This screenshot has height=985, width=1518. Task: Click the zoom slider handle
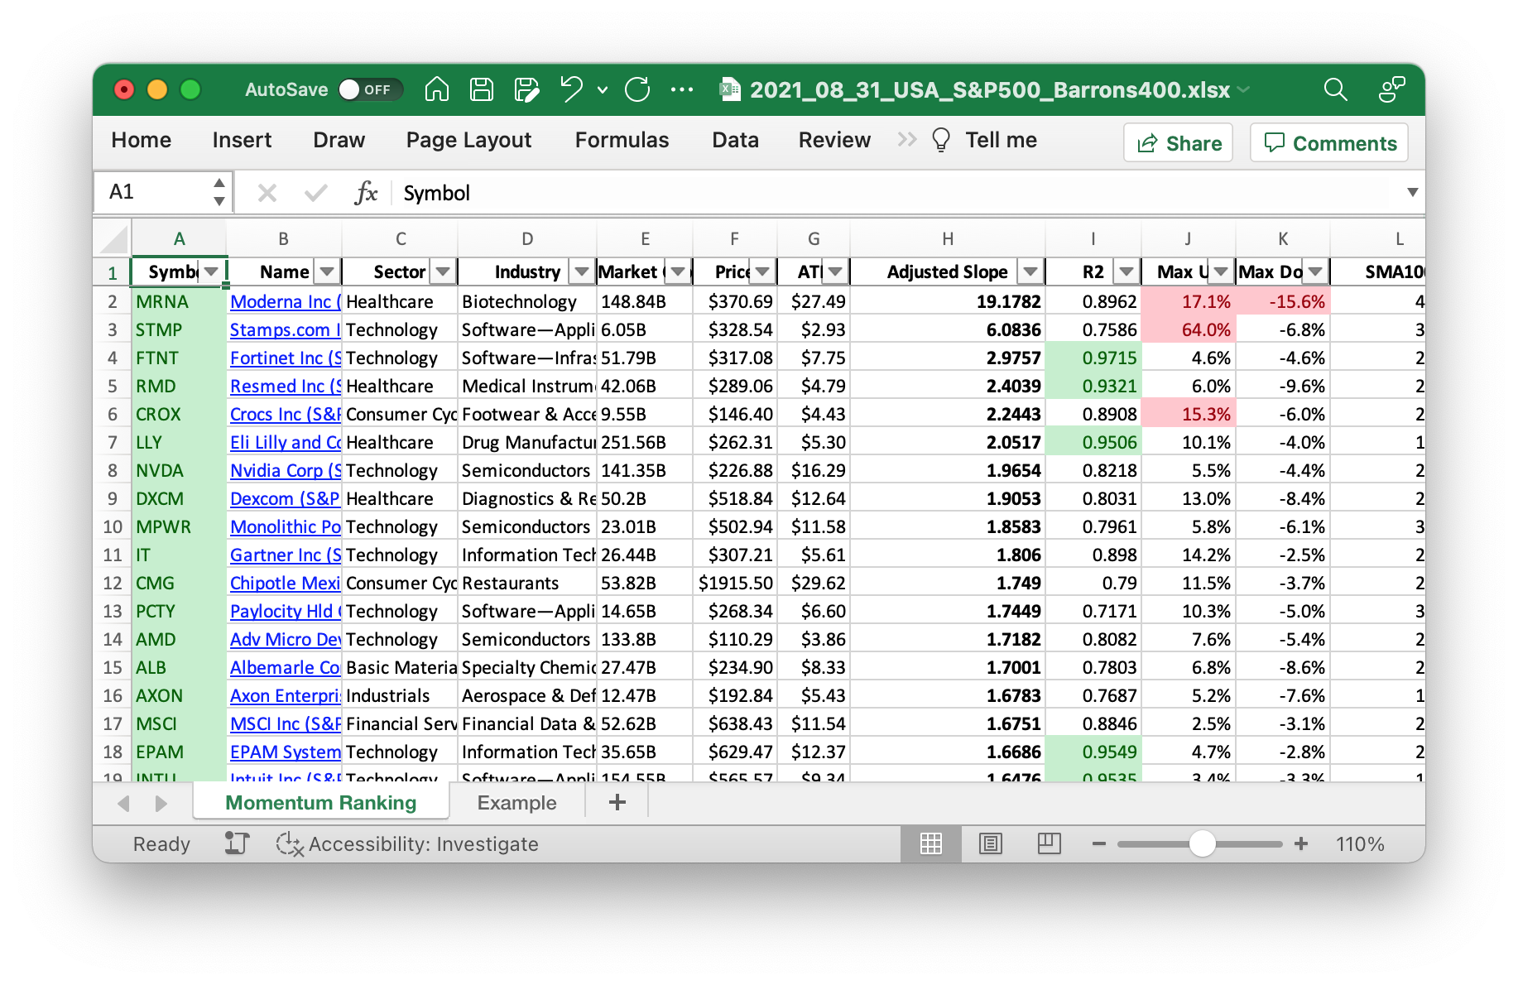1202,843
